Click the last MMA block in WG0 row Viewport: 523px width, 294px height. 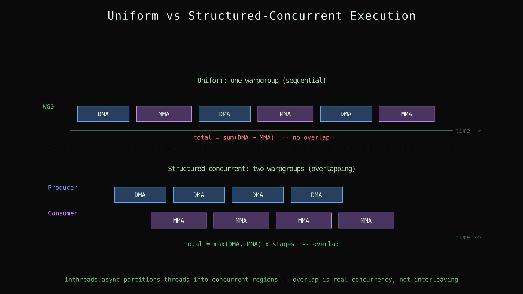[x=406, y=114]
